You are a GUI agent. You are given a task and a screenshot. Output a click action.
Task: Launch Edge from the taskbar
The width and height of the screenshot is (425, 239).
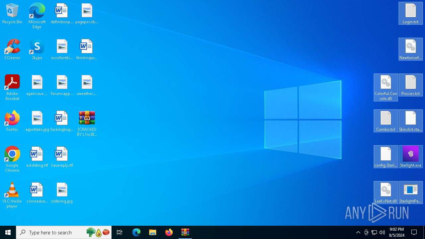click(136, 232)
